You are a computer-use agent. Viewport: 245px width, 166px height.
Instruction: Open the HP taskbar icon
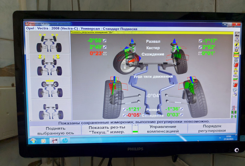coord(65,140)
